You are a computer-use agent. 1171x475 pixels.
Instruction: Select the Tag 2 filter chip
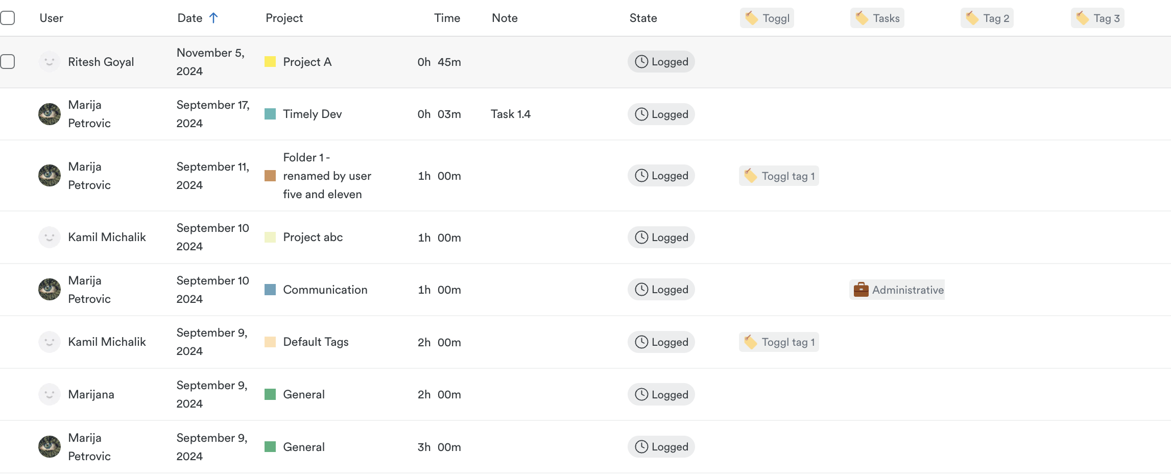[x=987, y=17]
